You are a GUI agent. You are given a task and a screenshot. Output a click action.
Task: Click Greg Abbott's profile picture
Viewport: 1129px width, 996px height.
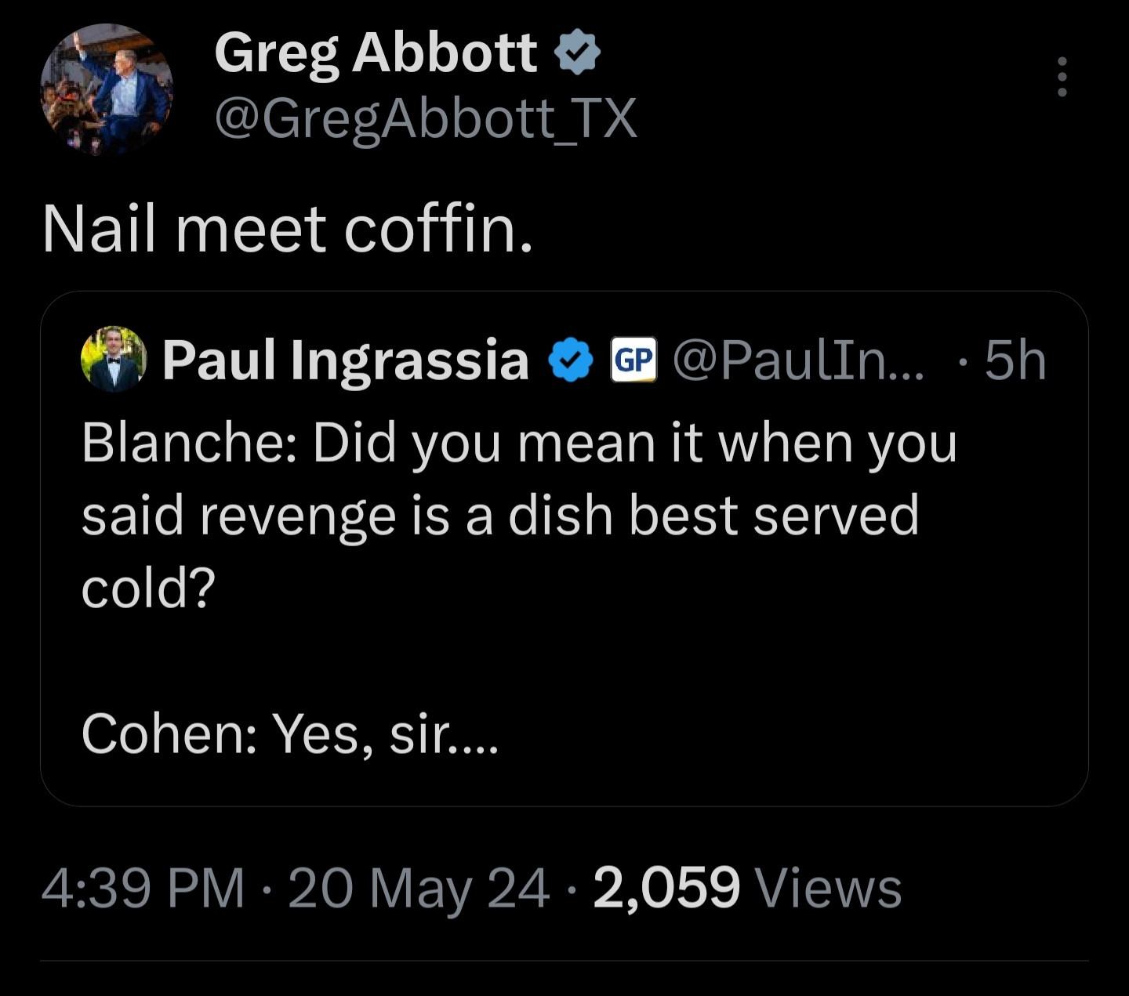pyautogui.click(x=107, y=89)
